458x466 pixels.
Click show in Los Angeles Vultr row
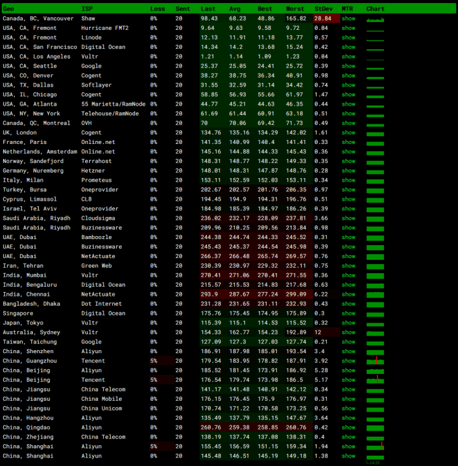348,57
